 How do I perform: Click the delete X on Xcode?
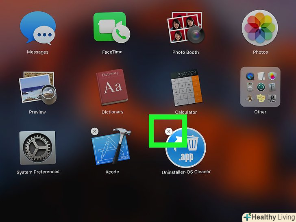(95, 131)
